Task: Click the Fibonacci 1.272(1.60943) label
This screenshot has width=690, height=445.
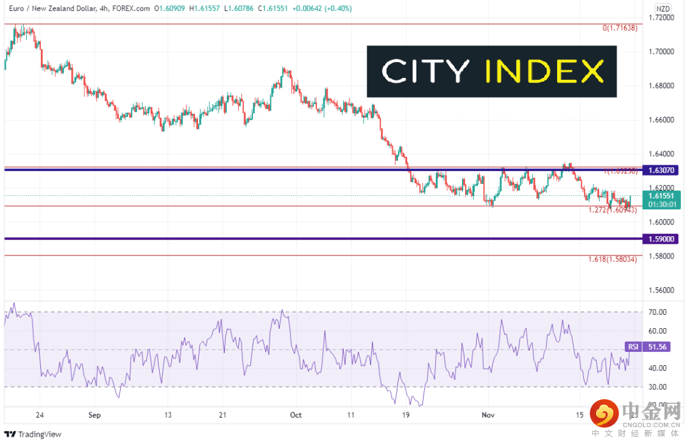Action: click(x=613, y=210)
